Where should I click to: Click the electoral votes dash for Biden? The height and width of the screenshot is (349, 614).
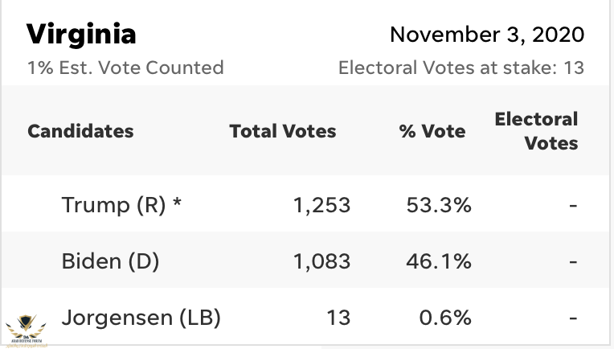click(x=572, y=262)
